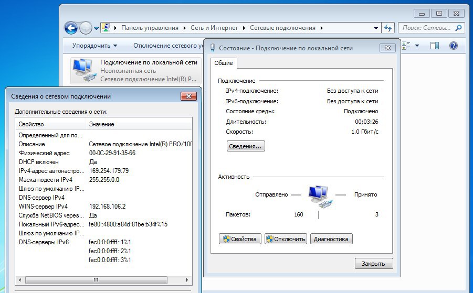Click 'Подключено' media state value
The image size is (473, 293).
tap(361, 112)
